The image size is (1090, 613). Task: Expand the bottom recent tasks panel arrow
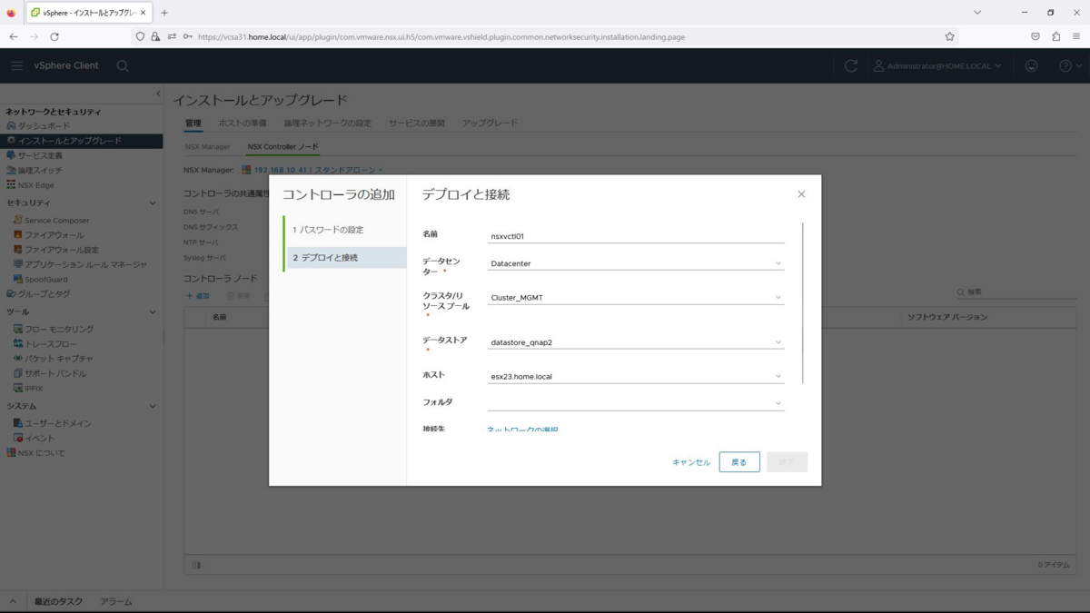tap(13, 601)
